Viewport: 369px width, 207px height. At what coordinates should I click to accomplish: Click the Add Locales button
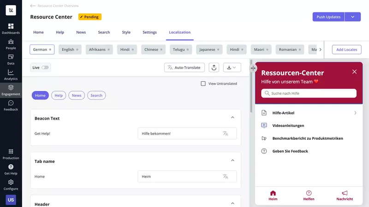[x=346, y=49]
